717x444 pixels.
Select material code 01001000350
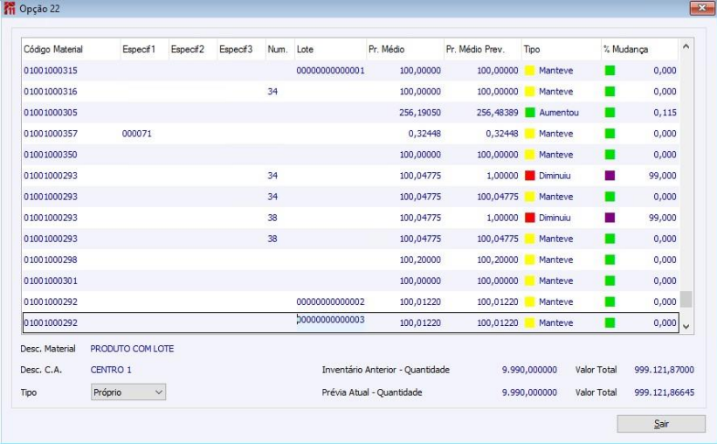pos(51,155)
